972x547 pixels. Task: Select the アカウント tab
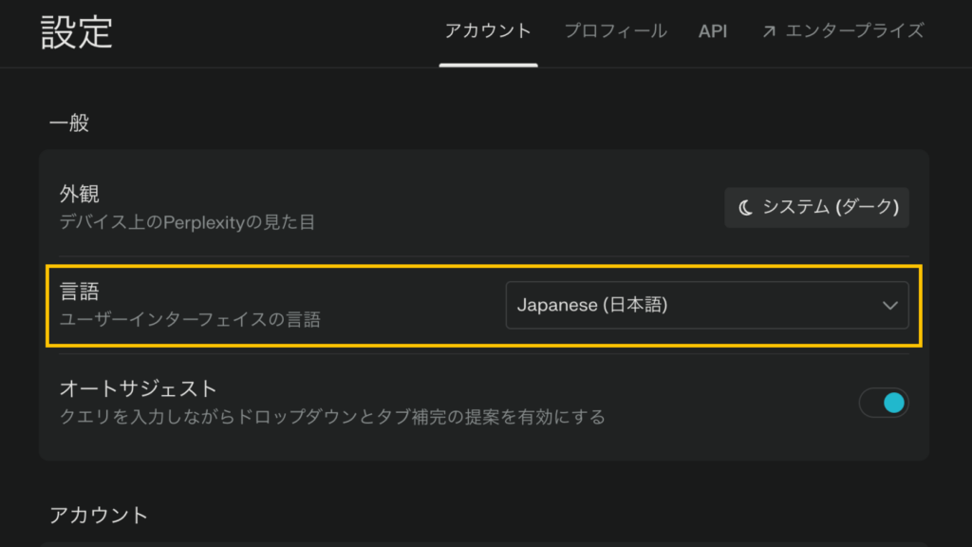pyautogui.click(x=488, y=29)
